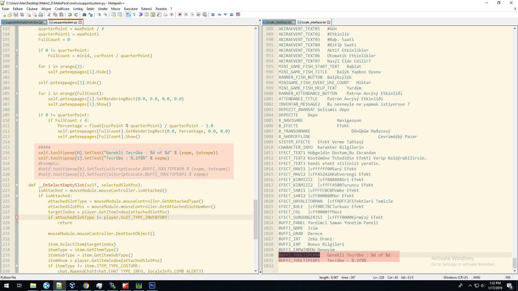Open Google Chrome from the taskbar
The image size is (518, 291).
(86, 285)
